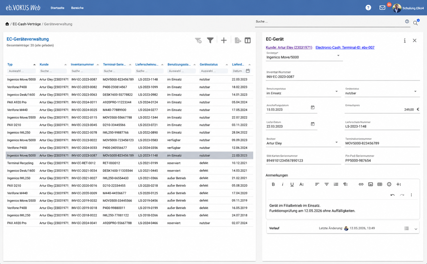The height and width of the screenshot is (264, 427).
Task: Clear filters with crossed funnel icon
Action: (198, 40)
